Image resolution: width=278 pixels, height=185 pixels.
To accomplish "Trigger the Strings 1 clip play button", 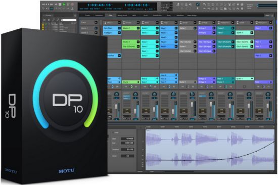I will click(x=214, y=28).
